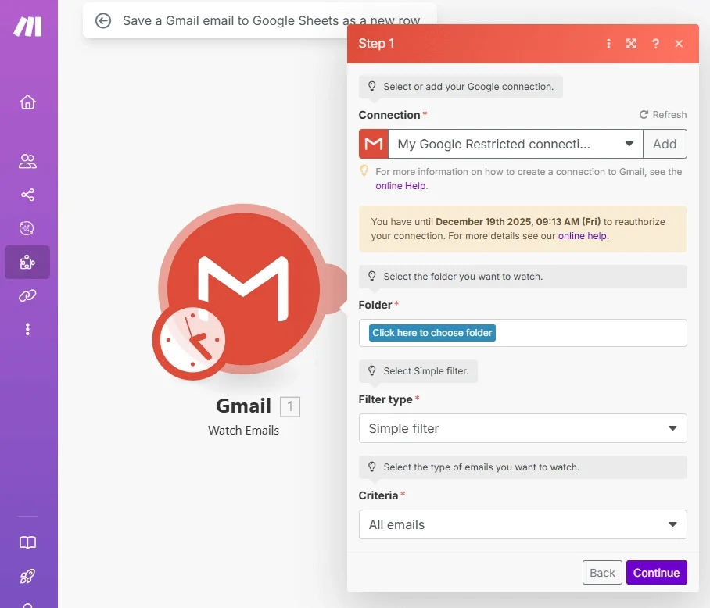Open the Home icon in the sidebar

tap(27, 102)
